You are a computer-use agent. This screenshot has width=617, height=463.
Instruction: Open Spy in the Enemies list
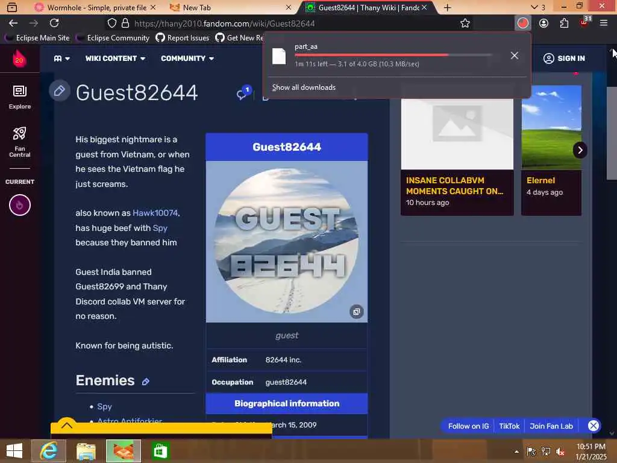(104, 406)
